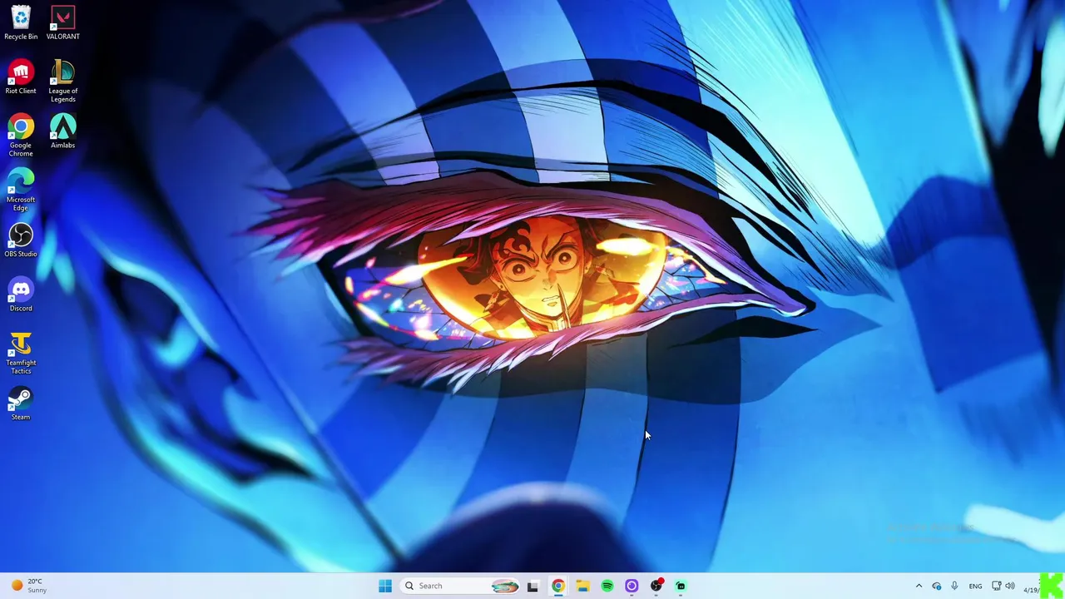Select the Google Chrome desktop shortcut
Viewport: 1065px width, 599px height.
point(21,136)
